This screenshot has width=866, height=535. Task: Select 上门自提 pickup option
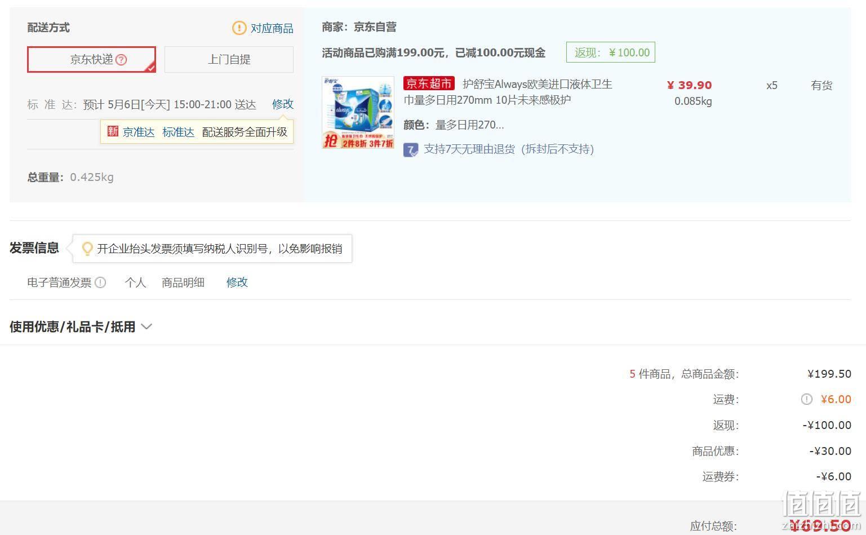[229, 59]
